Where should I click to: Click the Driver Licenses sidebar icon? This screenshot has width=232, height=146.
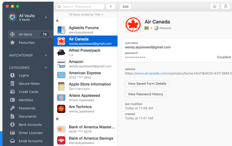point(12,133)
